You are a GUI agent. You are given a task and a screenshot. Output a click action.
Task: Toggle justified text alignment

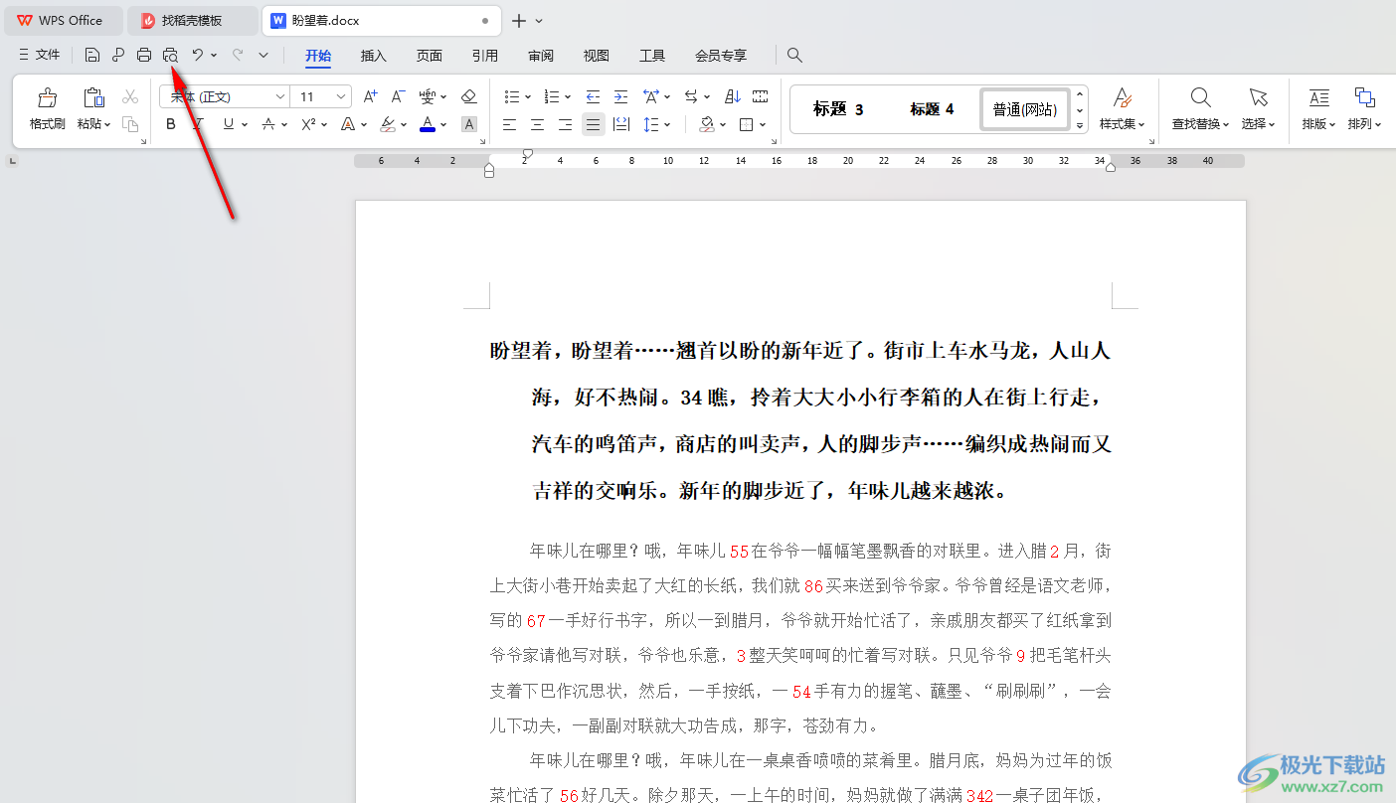pos(593,124)
